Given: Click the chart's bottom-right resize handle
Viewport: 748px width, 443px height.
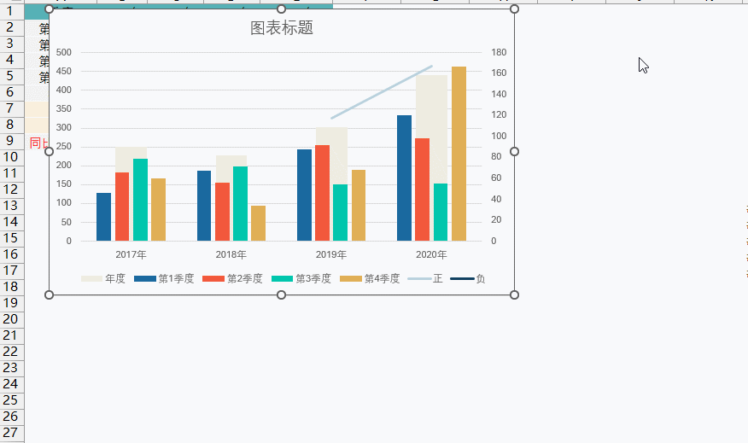Looking at the screenshot, I should coord(514,294).
